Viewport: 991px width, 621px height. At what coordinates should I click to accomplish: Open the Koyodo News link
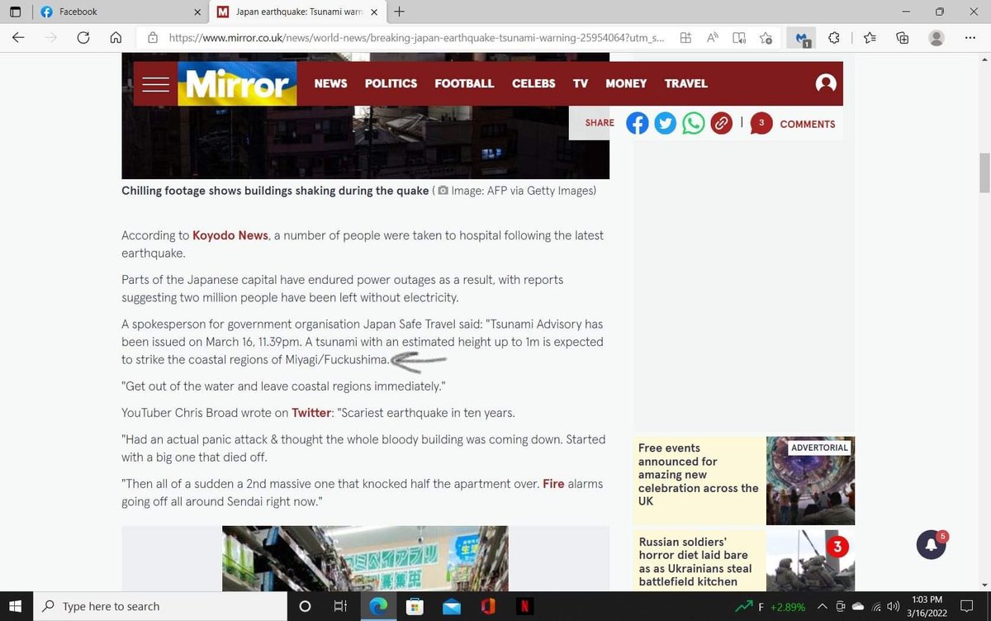(230, 235)
